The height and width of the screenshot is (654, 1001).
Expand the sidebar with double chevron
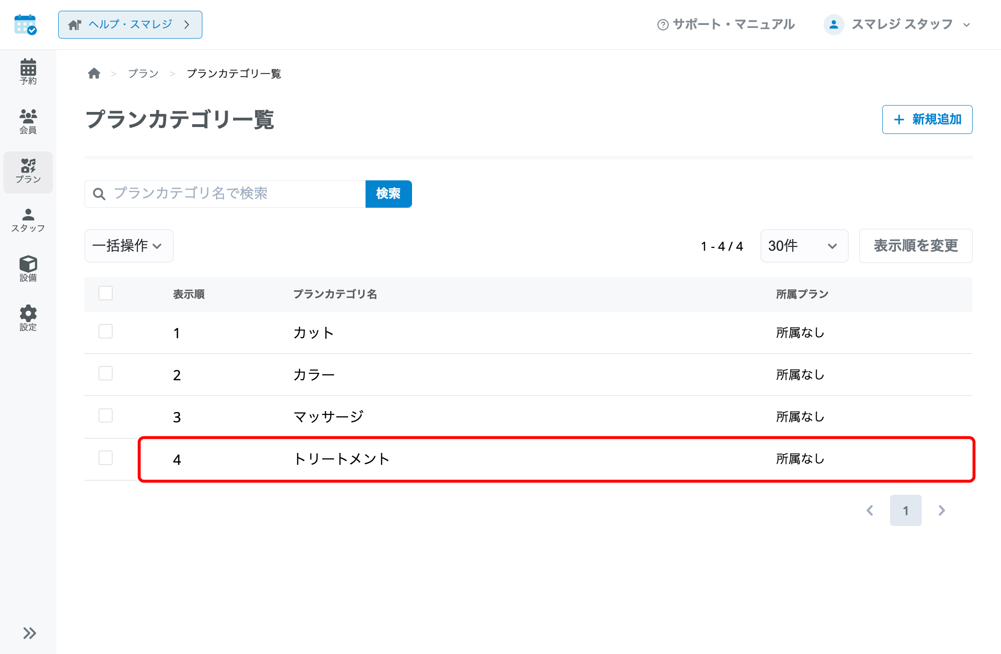(x=29, y=633)
